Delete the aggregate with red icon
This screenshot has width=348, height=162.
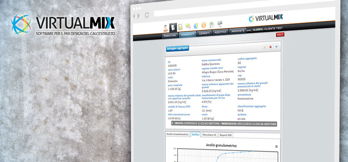coord(270,47)
